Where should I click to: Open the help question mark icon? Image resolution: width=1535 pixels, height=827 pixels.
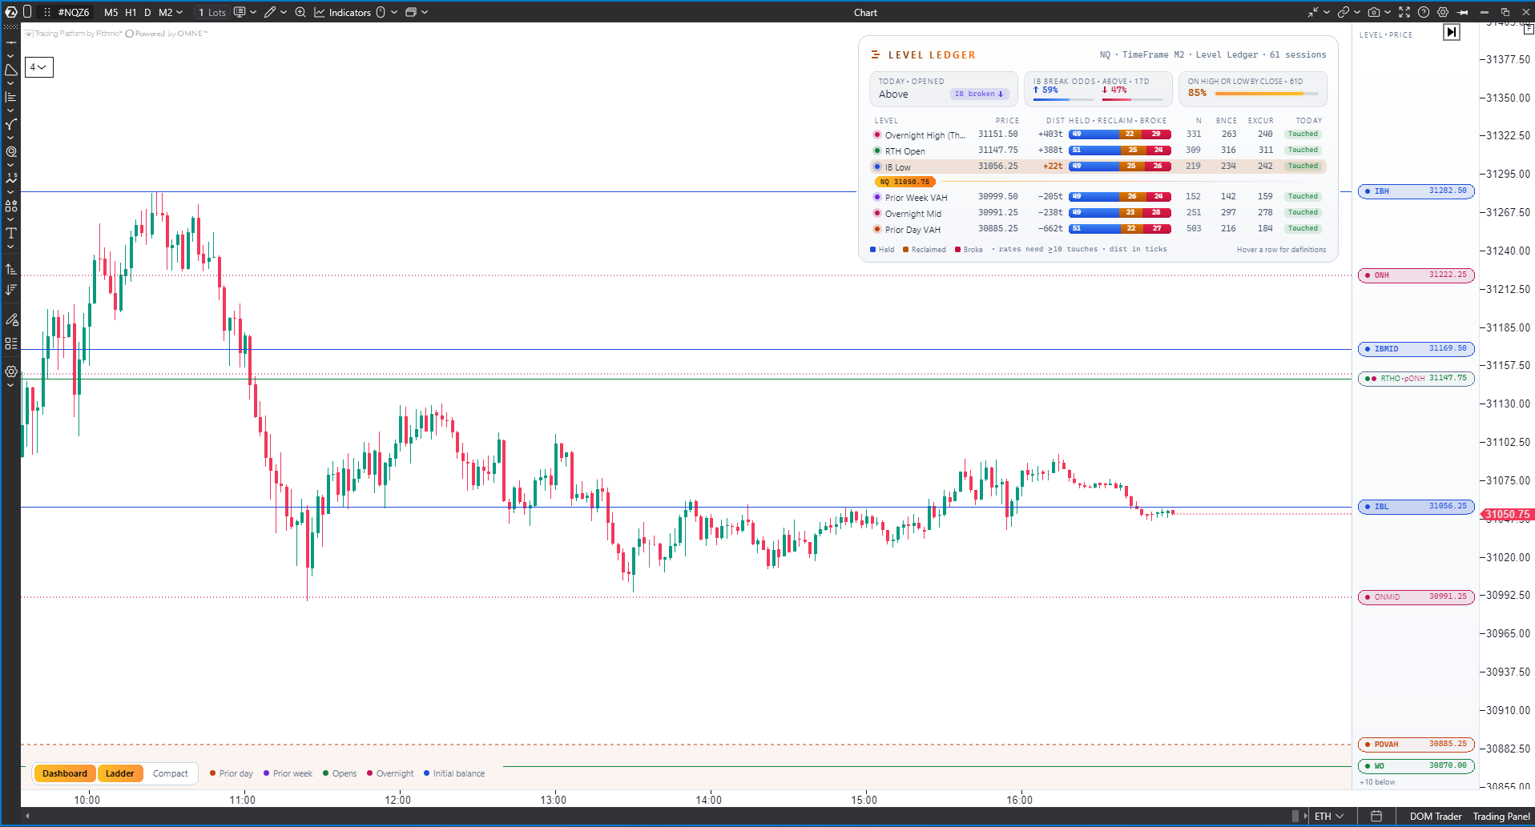(1424, 12)
